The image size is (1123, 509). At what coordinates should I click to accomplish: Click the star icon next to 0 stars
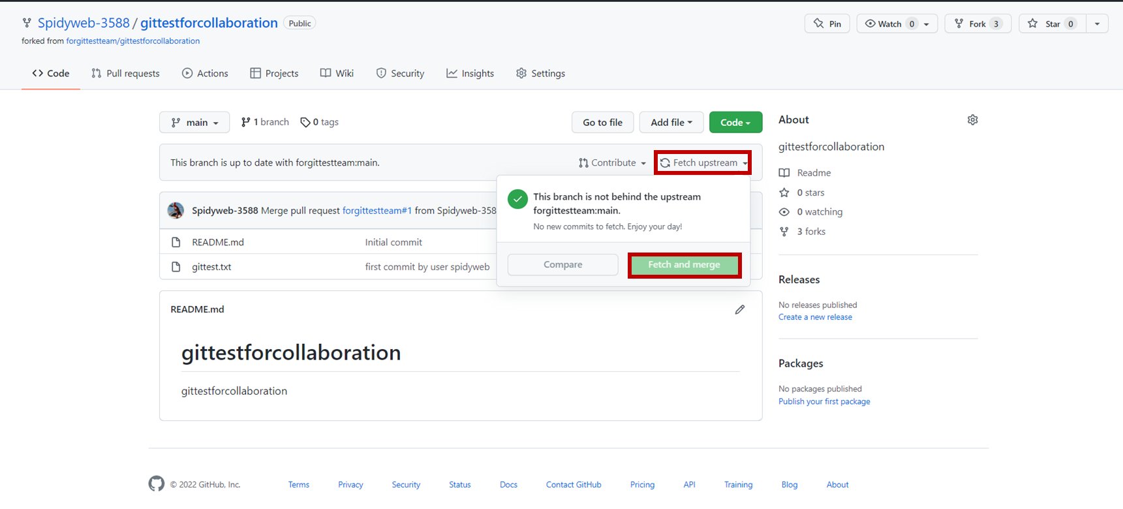pos(784,193)
